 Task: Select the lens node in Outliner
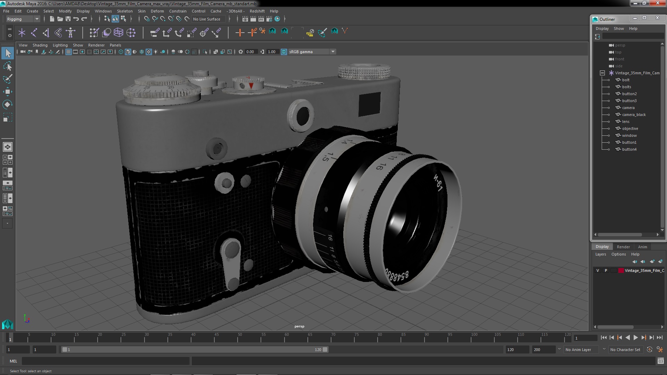(626, 122)
